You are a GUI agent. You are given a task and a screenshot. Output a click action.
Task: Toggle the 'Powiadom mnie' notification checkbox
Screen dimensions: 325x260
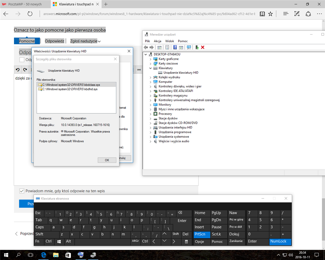(x=22, y=191)
